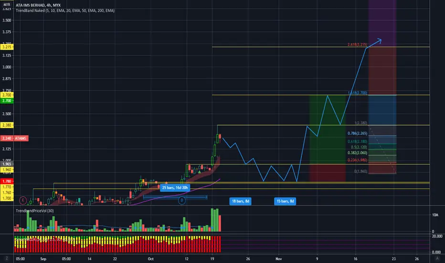The image size is (445, 263).
Task: Click the 'Nov' label on time axis
Action: [x=279, y=259]
